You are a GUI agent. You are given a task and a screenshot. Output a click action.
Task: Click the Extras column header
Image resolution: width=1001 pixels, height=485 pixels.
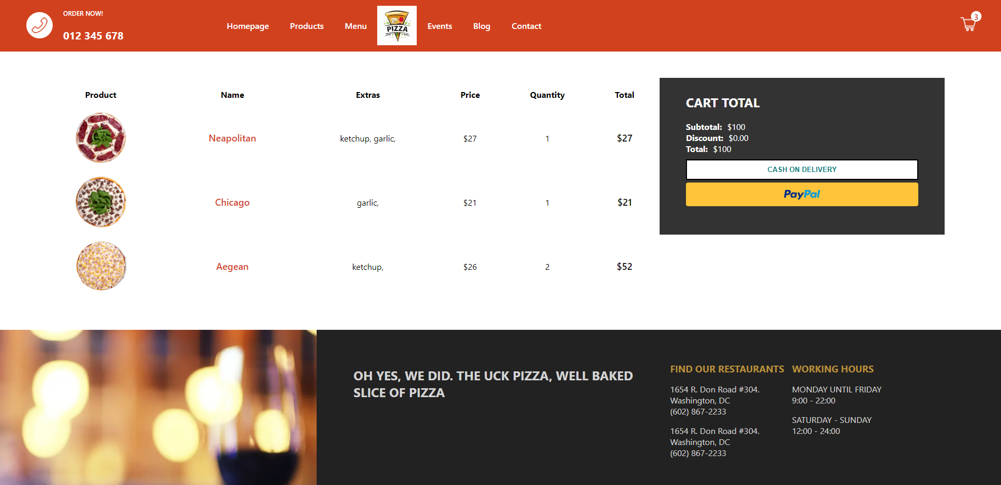click(368, 95)
